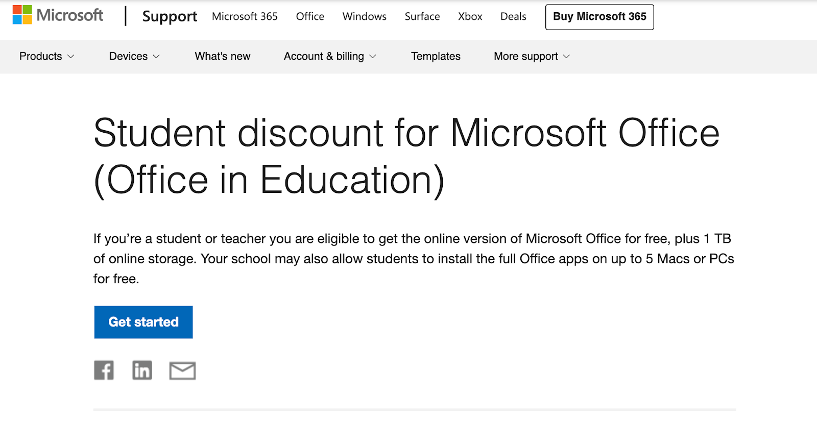This screenshot has width=817, height=421.
Task: Share page on Facebook icon
Action: point(104,370)
